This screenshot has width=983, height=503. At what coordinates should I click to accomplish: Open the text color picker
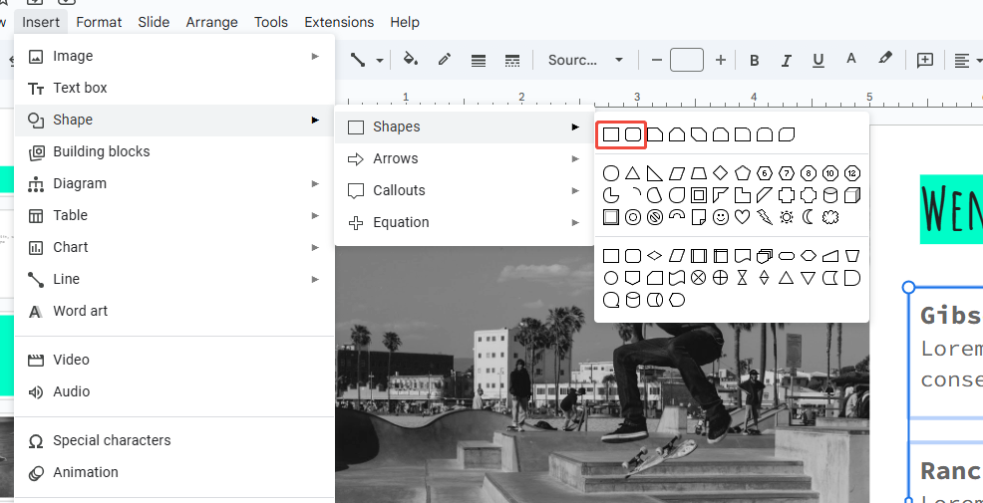[x=850, y=59]
